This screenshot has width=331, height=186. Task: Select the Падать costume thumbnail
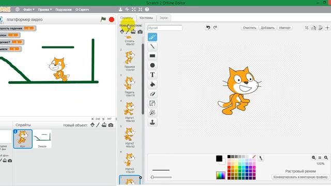[130, 86]
